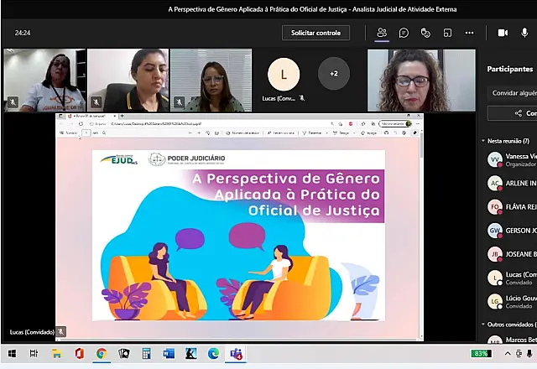The height and width of the screenshot is (369, 537).
Task: Expand the hidden system tray icons chevron
Action: (508, 354)
